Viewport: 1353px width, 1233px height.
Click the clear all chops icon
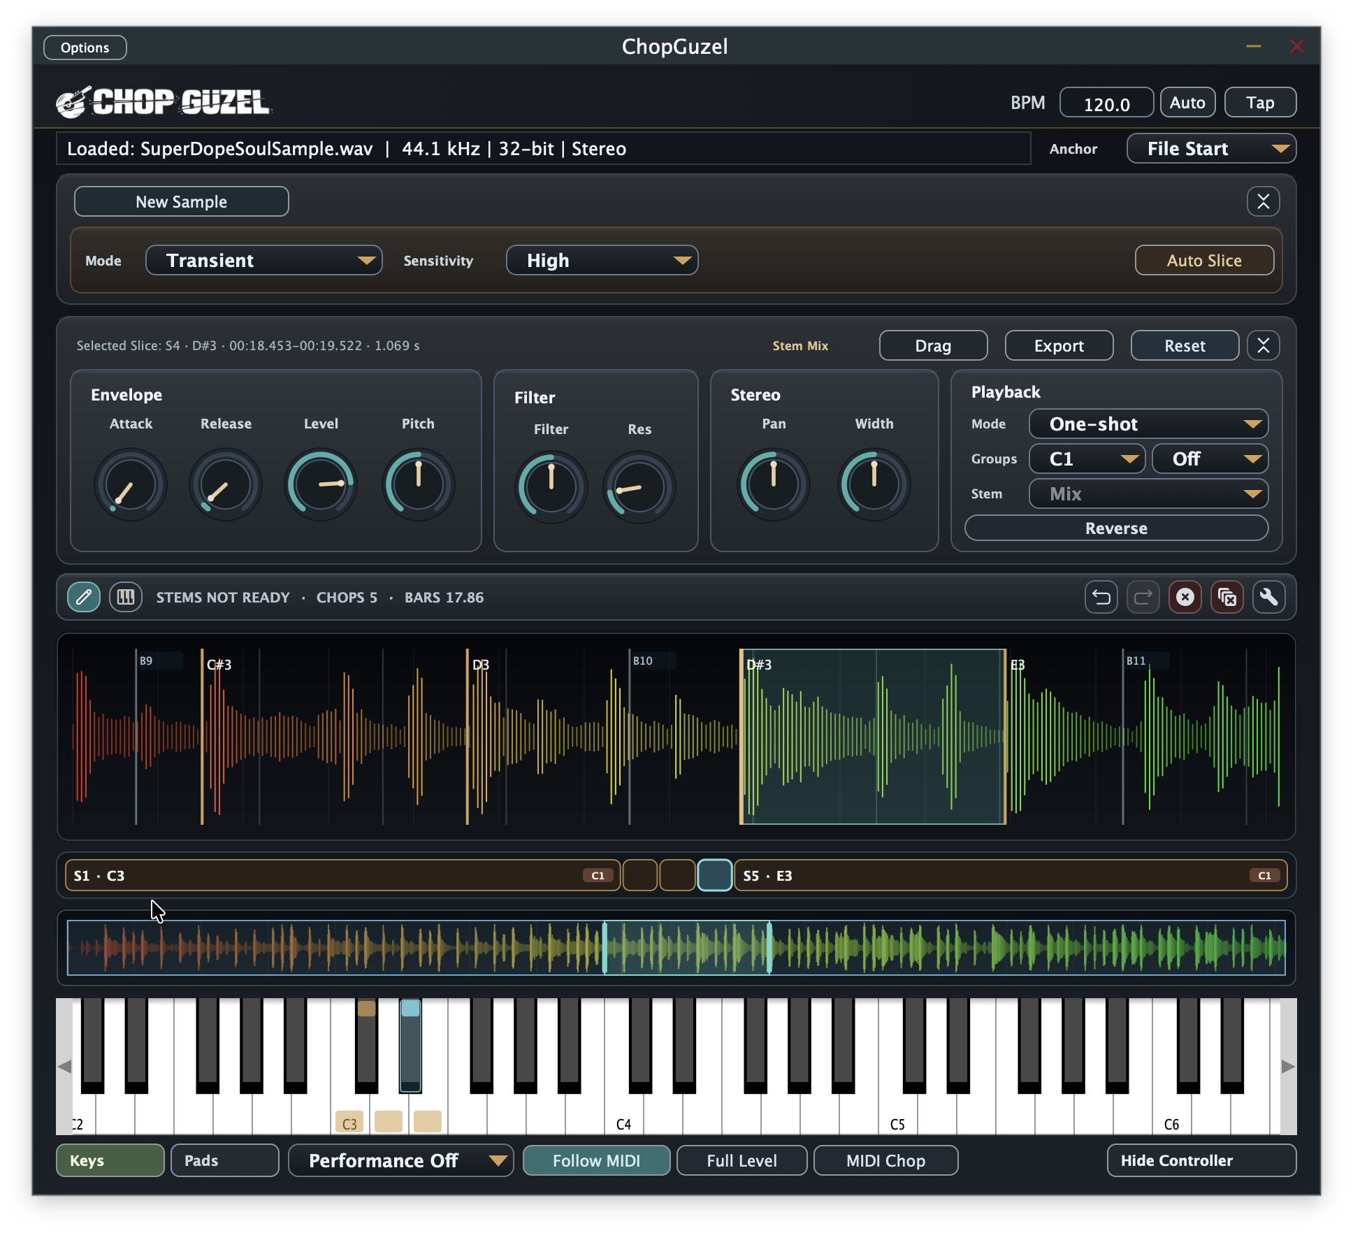pos(1227,597)
